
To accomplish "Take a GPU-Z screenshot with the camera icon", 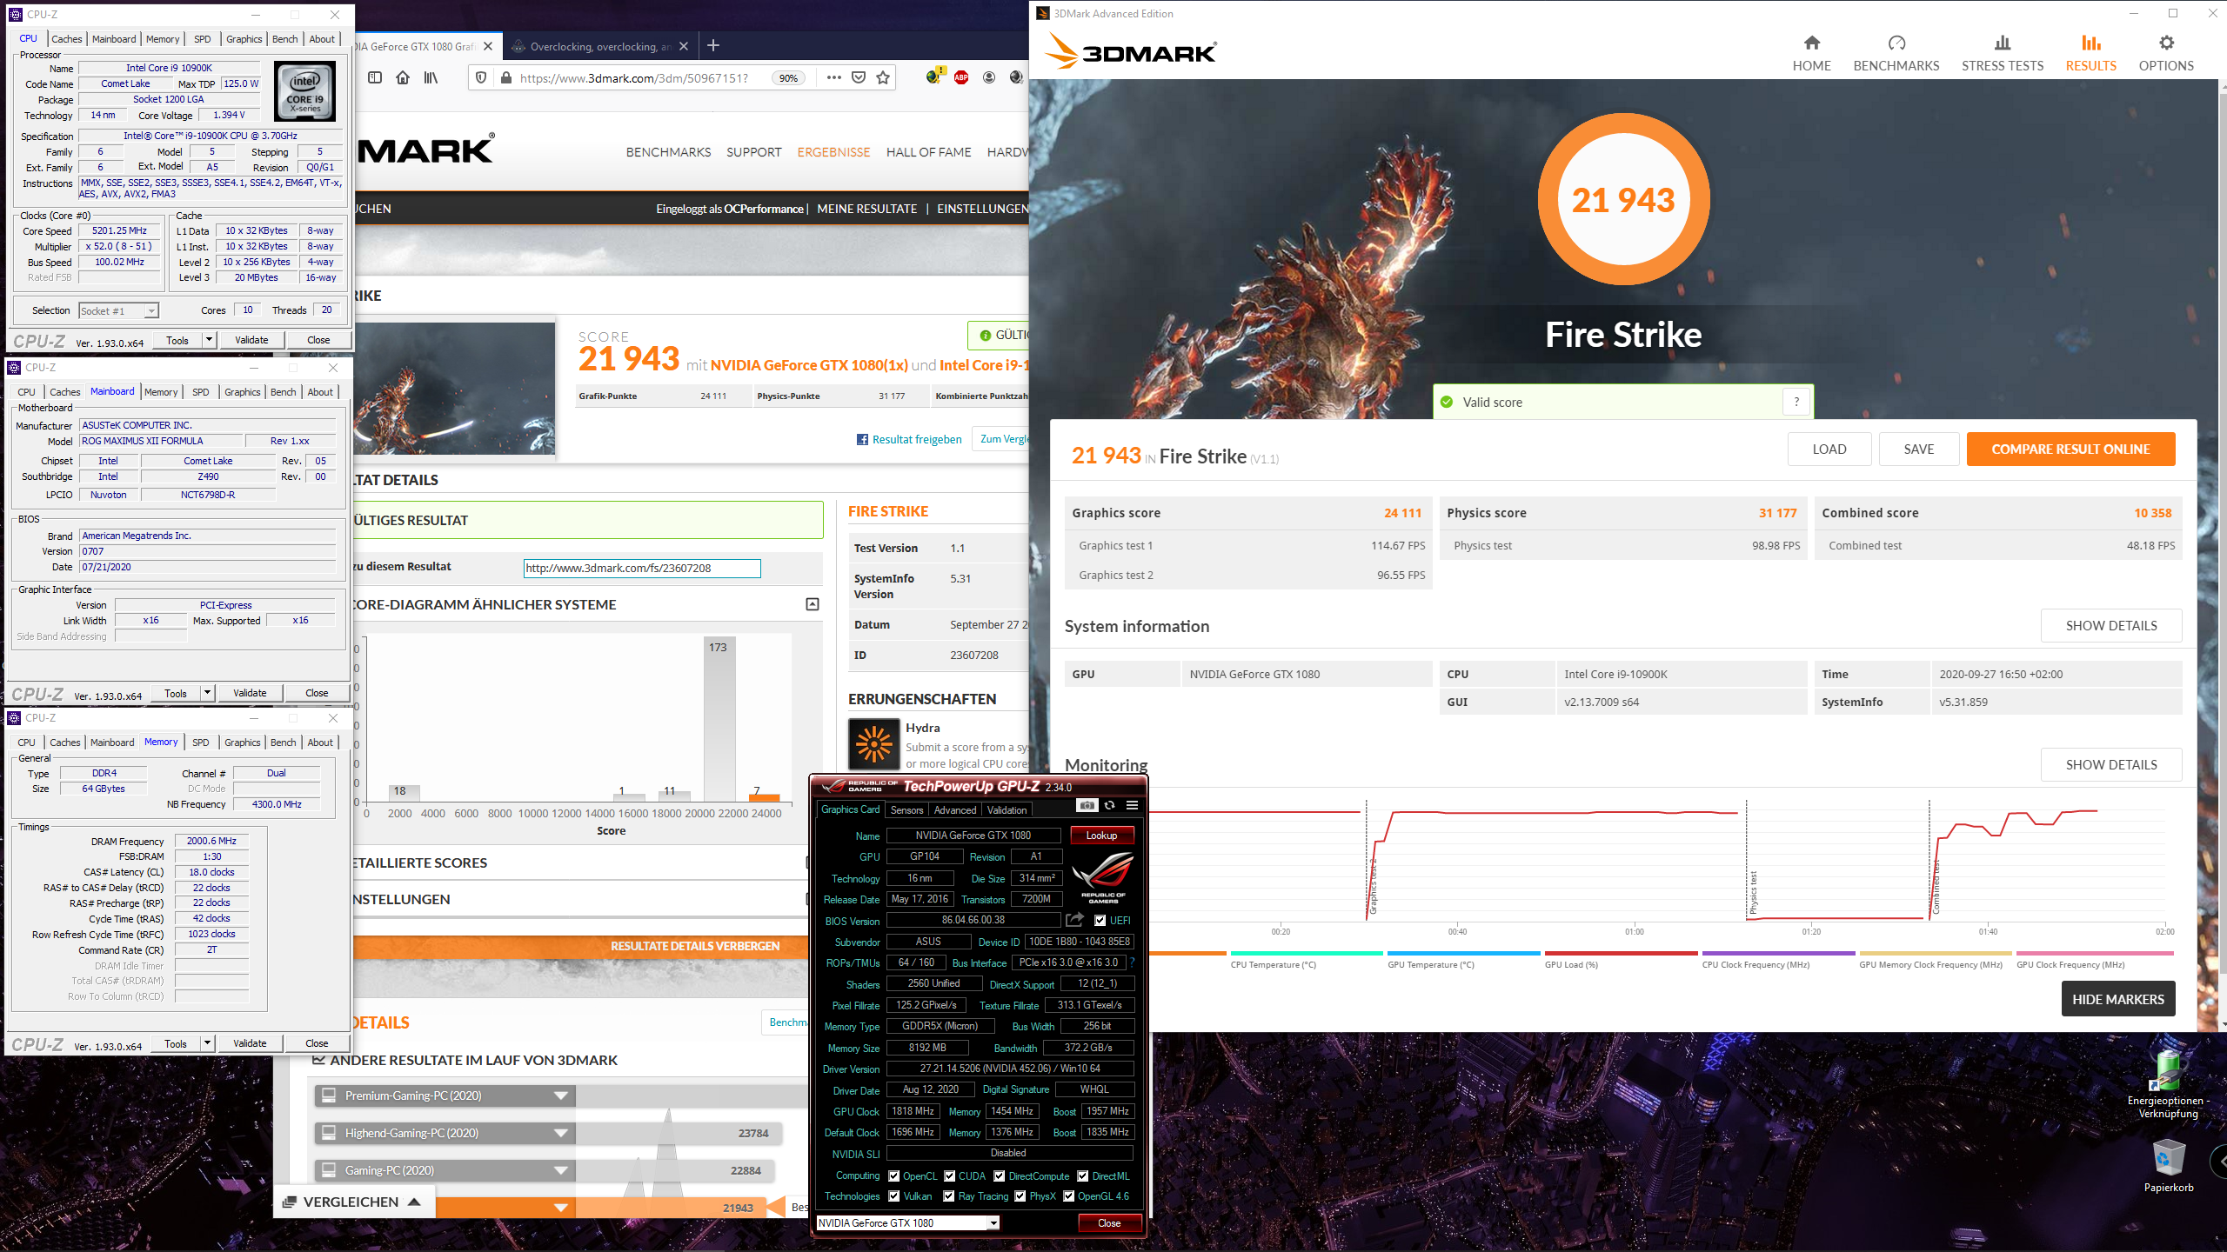I will [x=1087, y=805].
